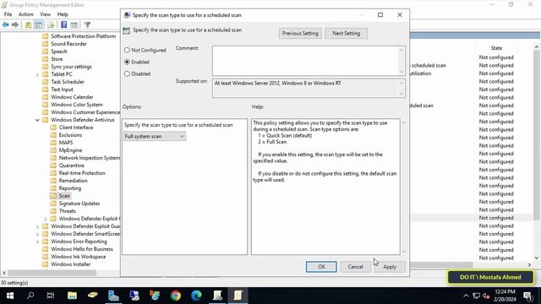
Task: Click the Help pane vertical scrollbar
Action: click(404, 187)
